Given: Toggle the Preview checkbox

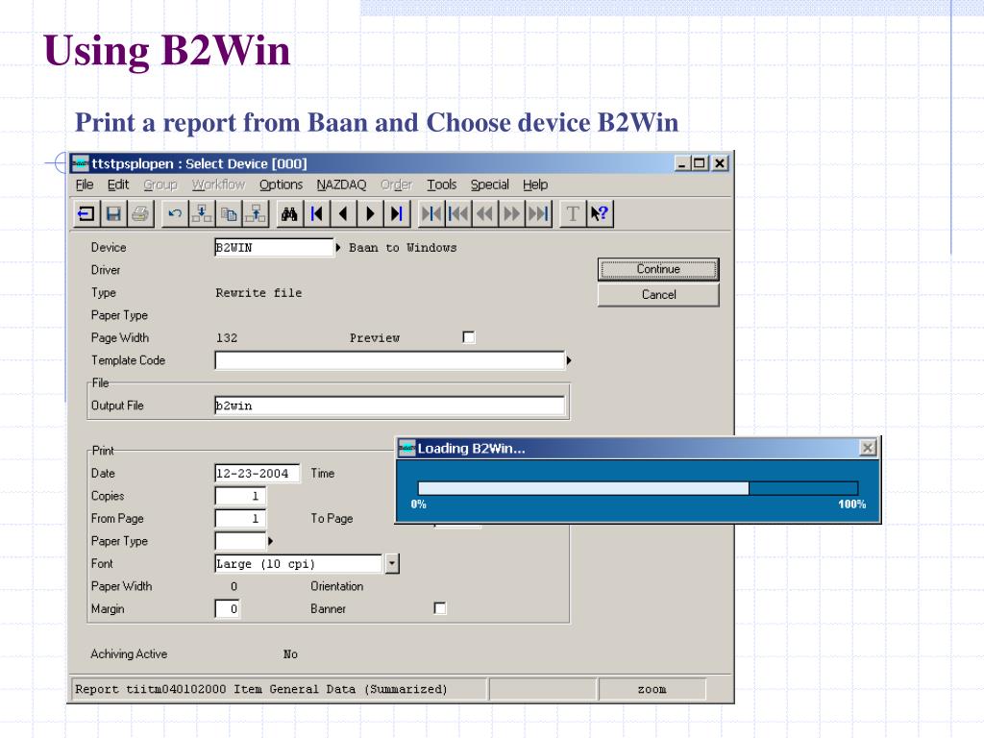Looking at the screenshot, I should coord(469,337).
